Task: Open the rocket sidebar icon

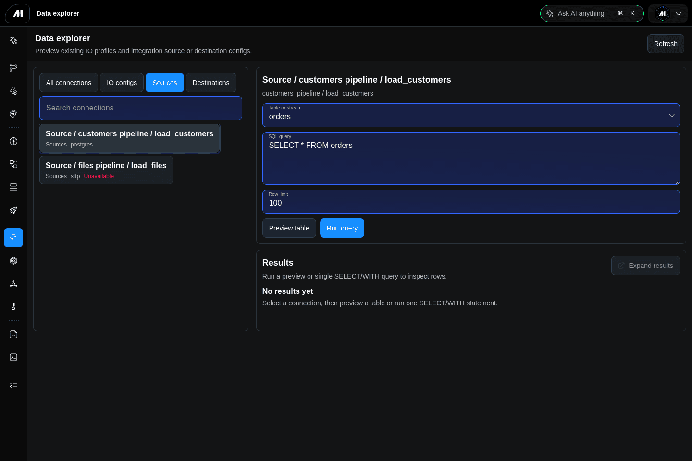Action: point(13,210)
